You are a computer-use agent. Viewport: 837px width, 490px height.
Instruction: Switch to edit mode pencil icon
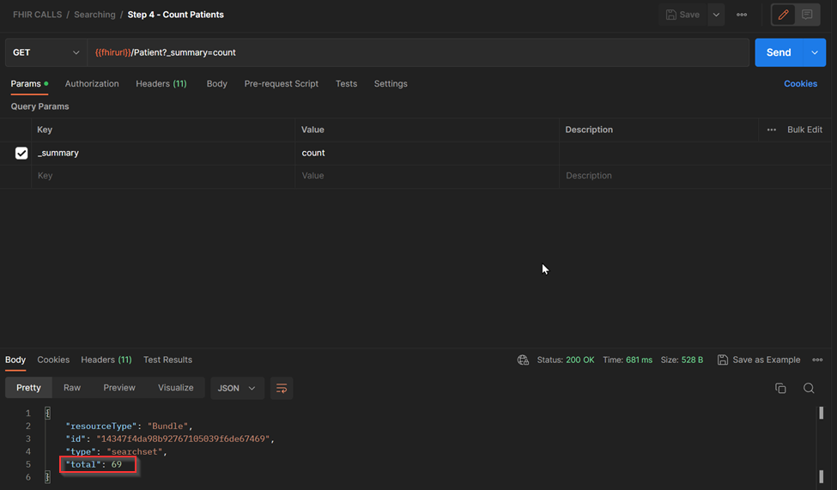[x=783, y=15]
